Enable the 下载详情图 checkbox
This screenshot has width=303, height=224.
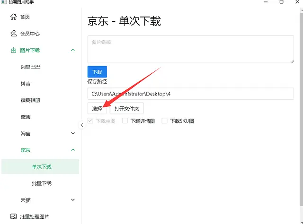[x=125, y=121]
